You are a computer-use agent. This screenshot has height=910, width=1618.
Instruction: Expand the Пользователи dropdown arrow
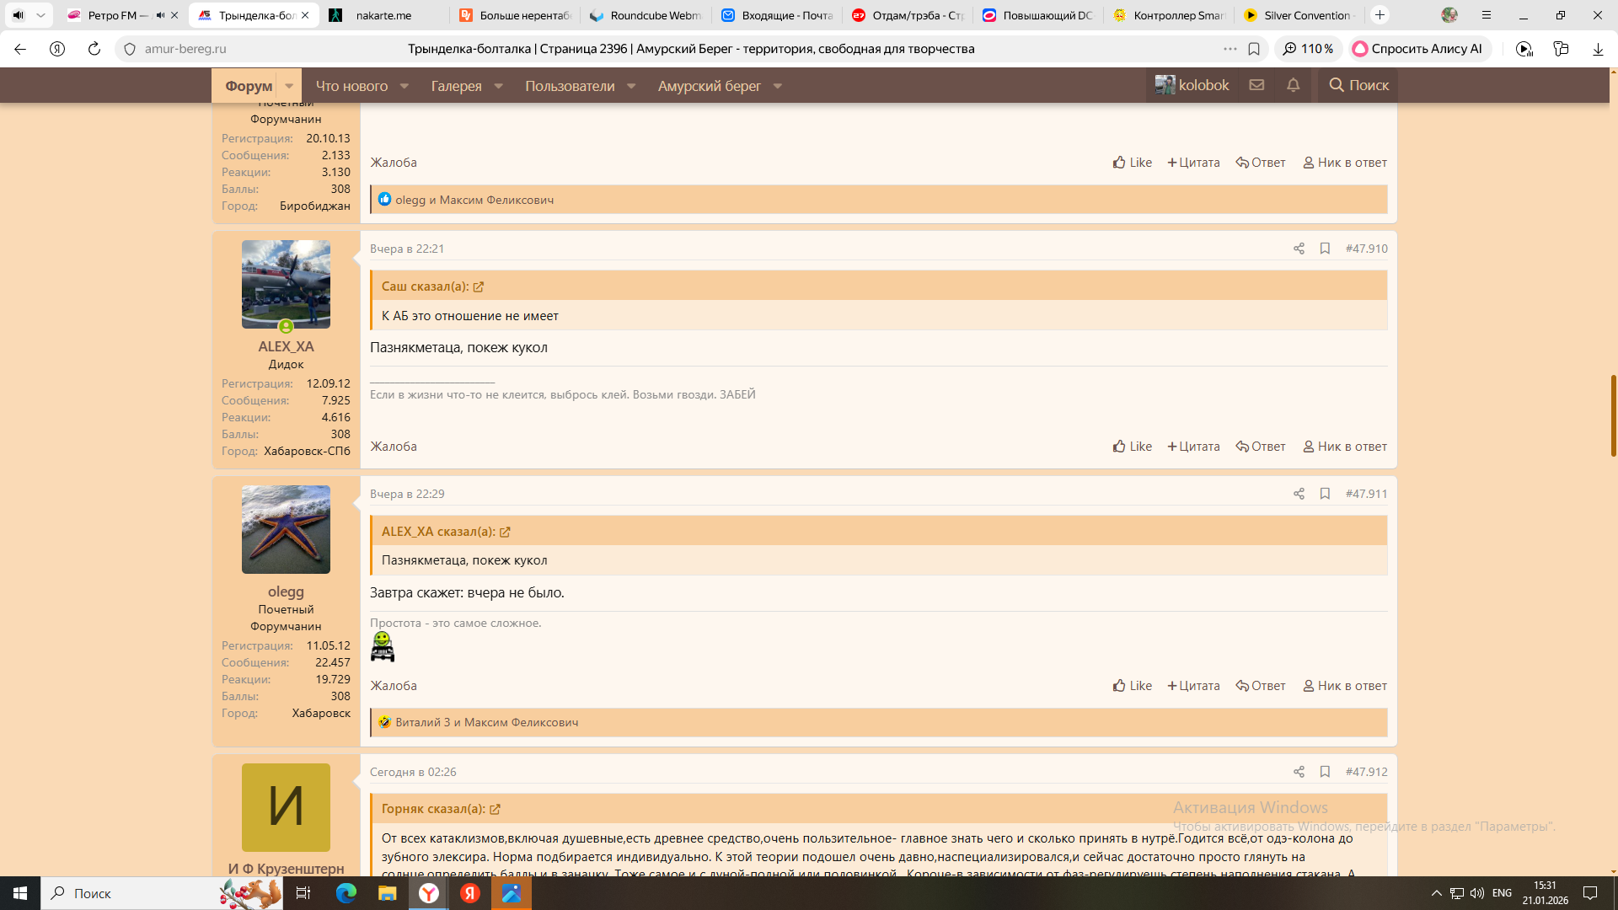point(631,86)
